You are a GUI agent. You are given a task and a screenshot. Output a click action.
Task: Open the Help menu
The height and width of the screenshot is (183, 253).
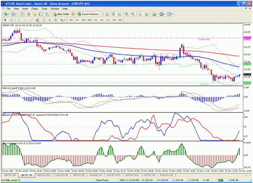tap(65, 9)
